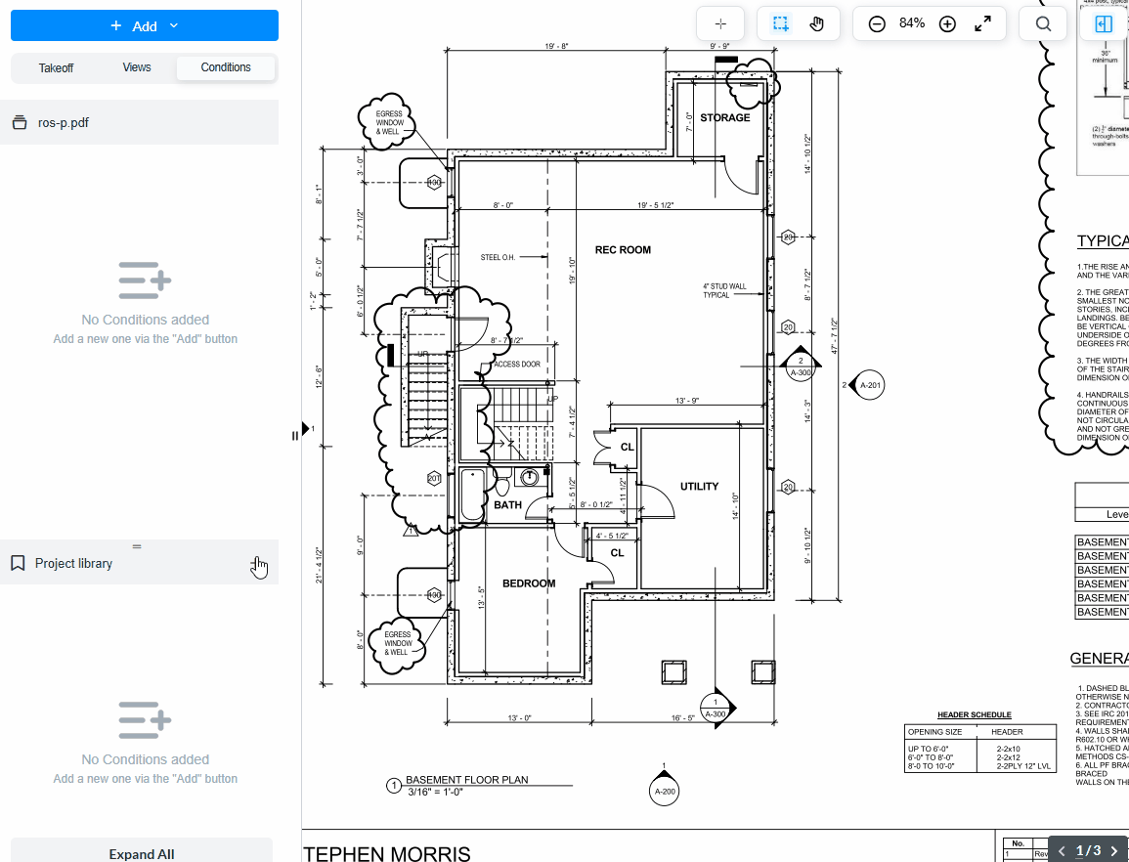Screen dimensions: 1129x862
Task: Open the search magnifier tool
Action: [x=1043, y=24]
